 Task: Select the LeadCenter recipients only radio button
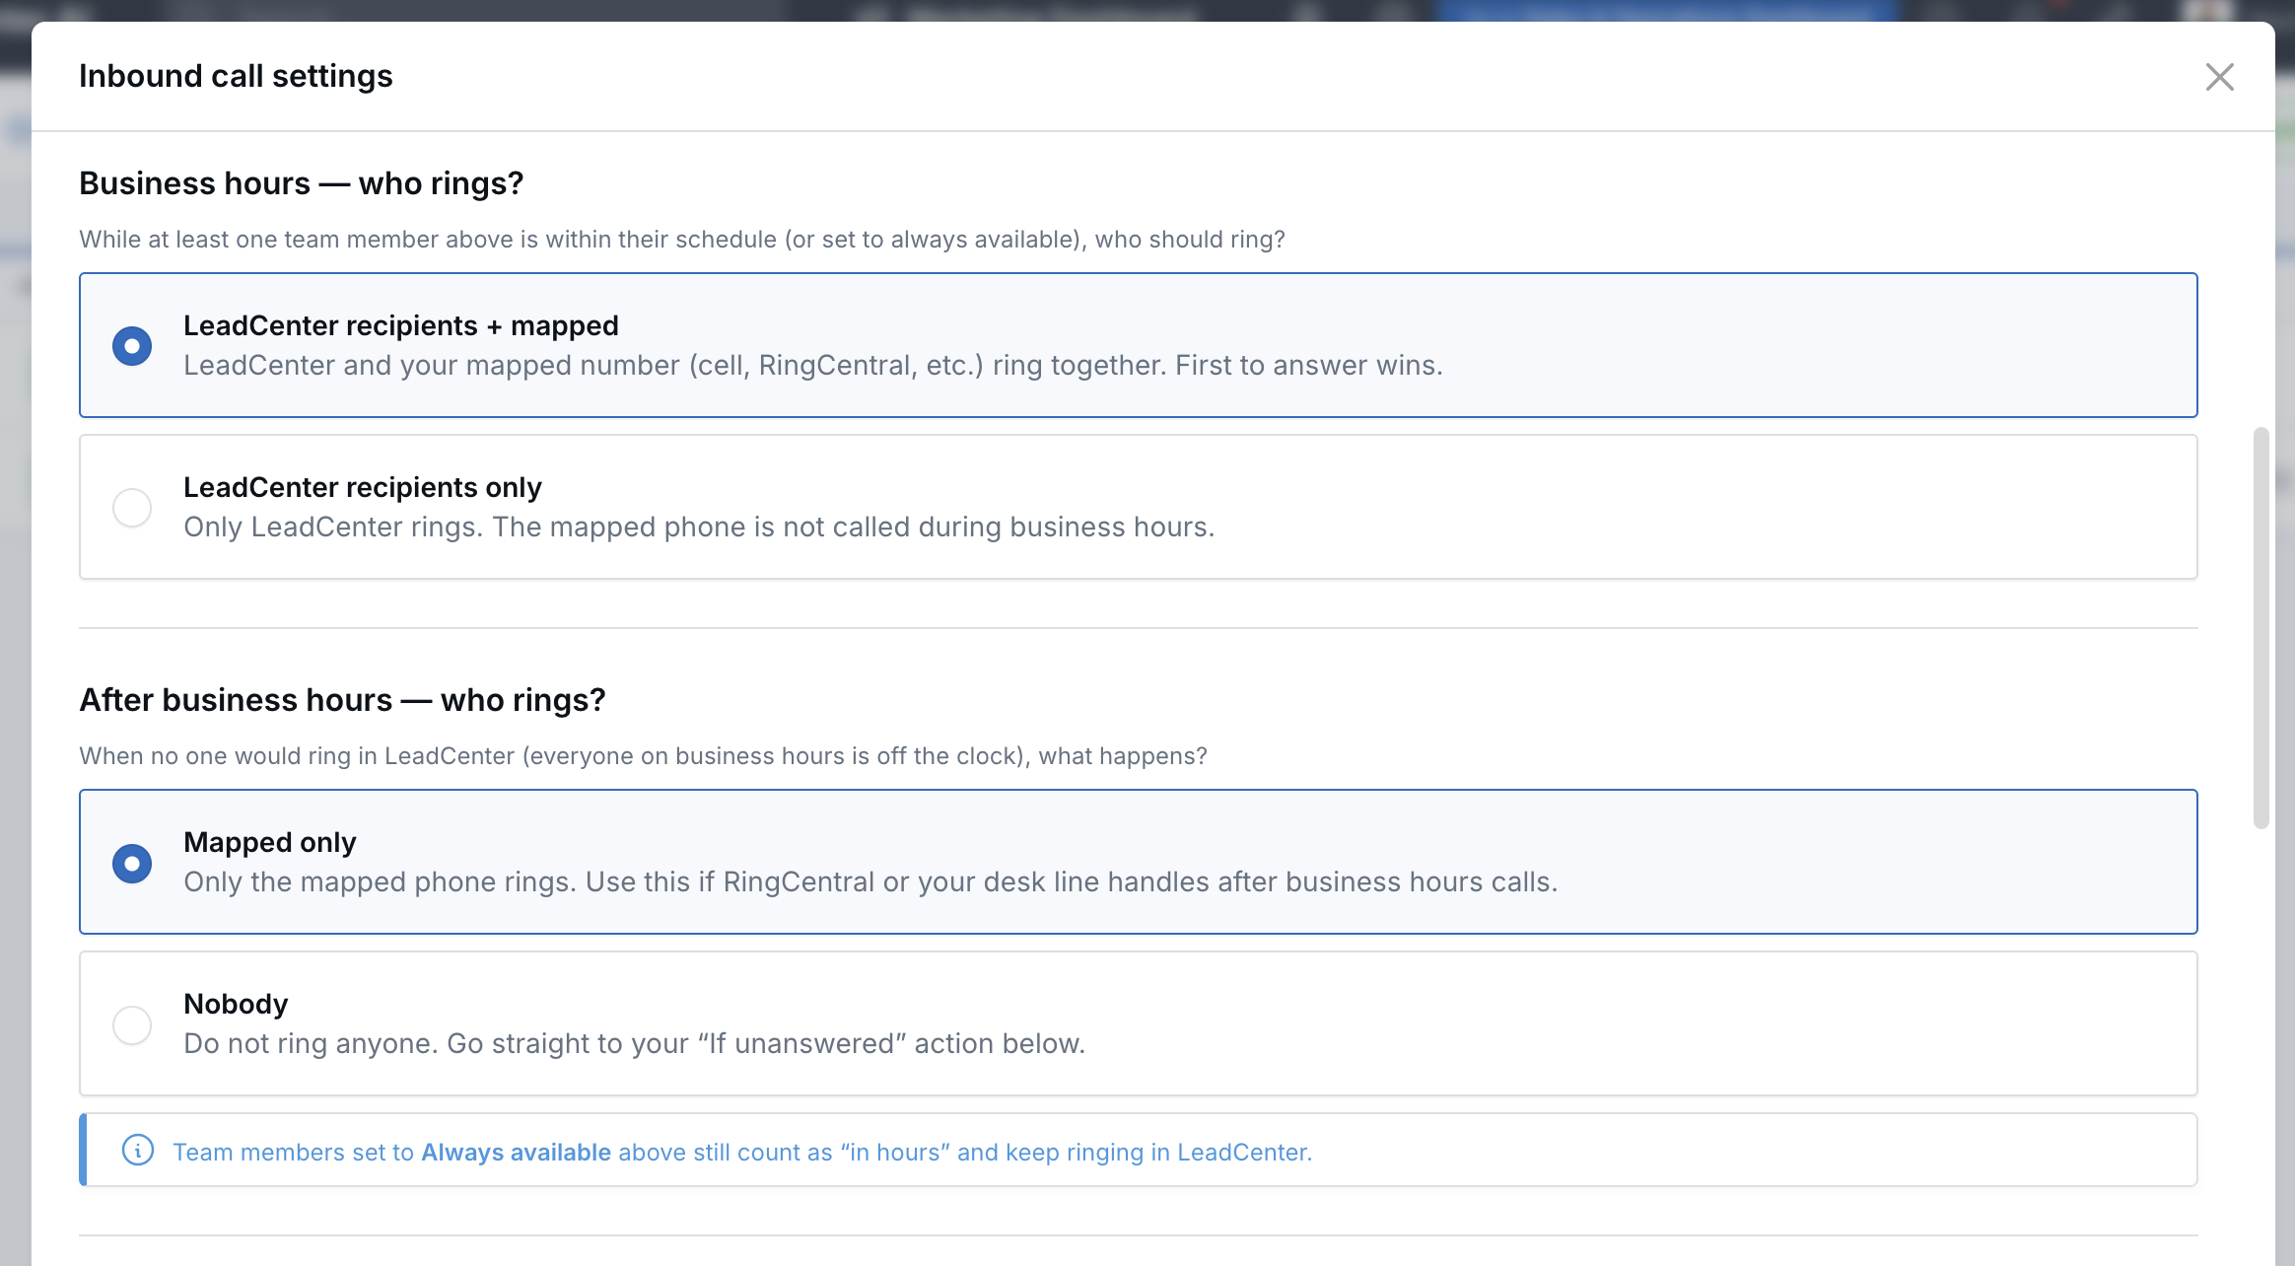point(132,508)
